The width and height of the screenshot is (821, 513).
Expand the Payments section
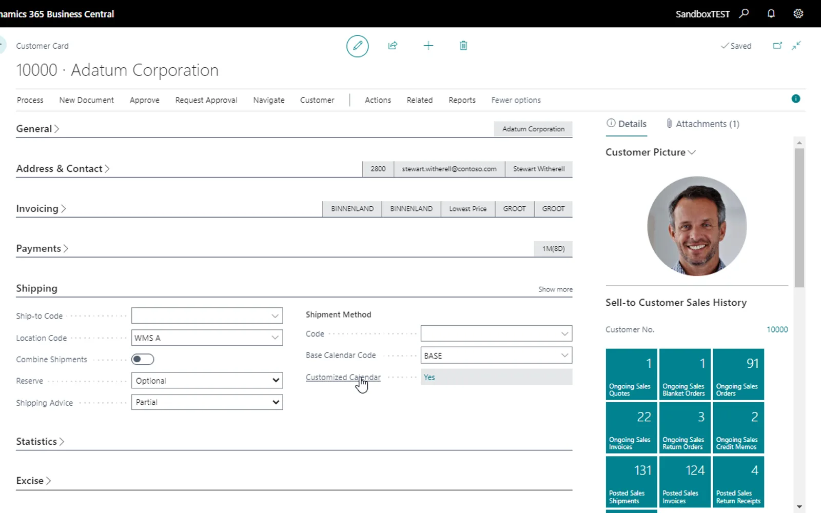pos(42,249)
